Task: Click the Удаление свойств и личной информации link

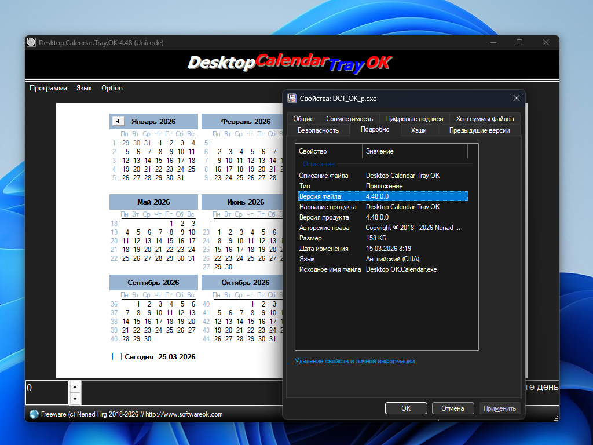Action: click(354, 361)
